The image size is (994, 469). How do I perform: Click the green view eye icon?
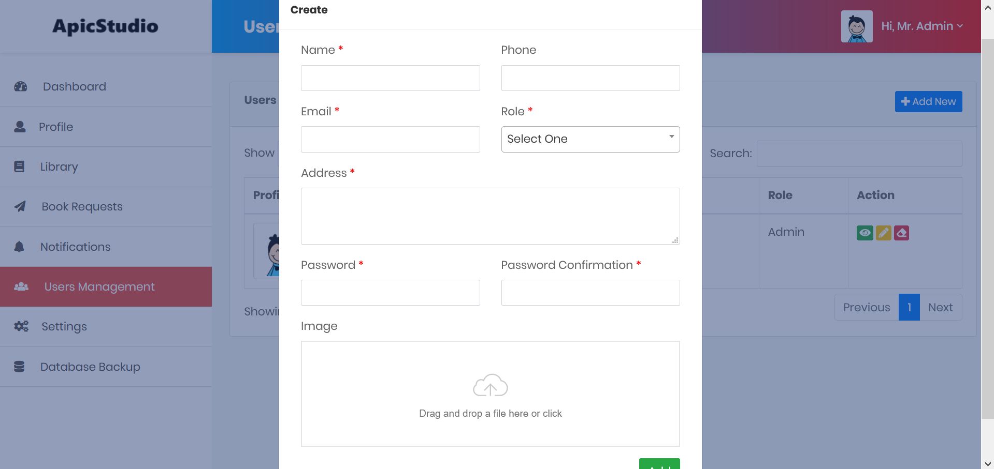865,233
